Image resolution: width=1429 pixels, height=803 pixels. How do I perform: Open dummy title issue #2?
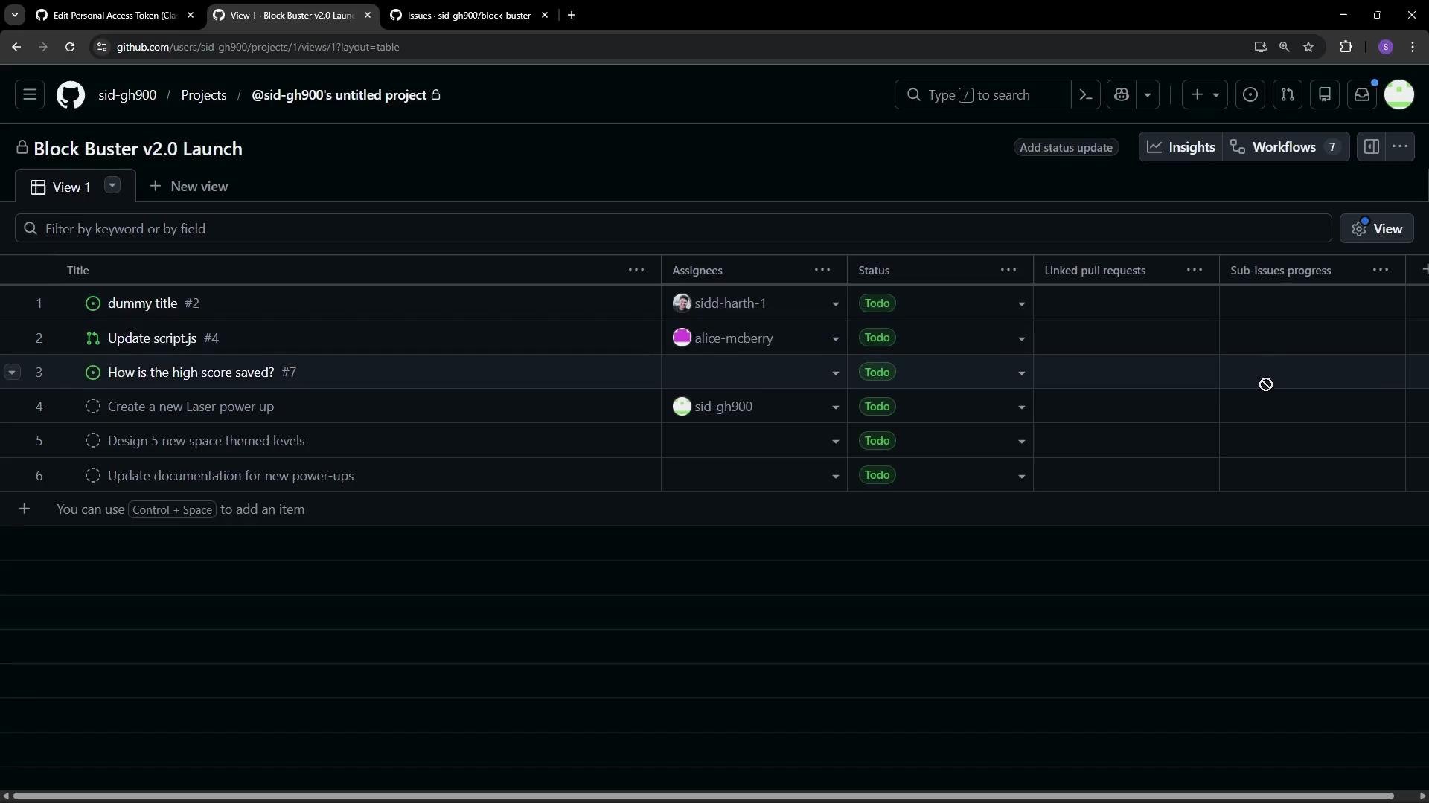coord(142,303)
